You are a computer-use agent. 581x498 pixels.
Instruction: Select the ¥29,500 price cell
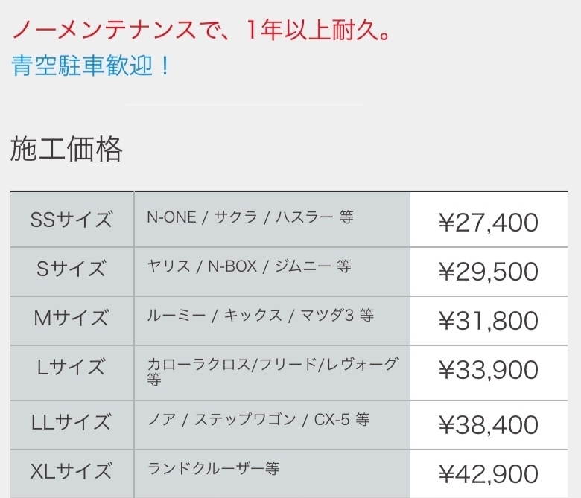tap(488, 271)
